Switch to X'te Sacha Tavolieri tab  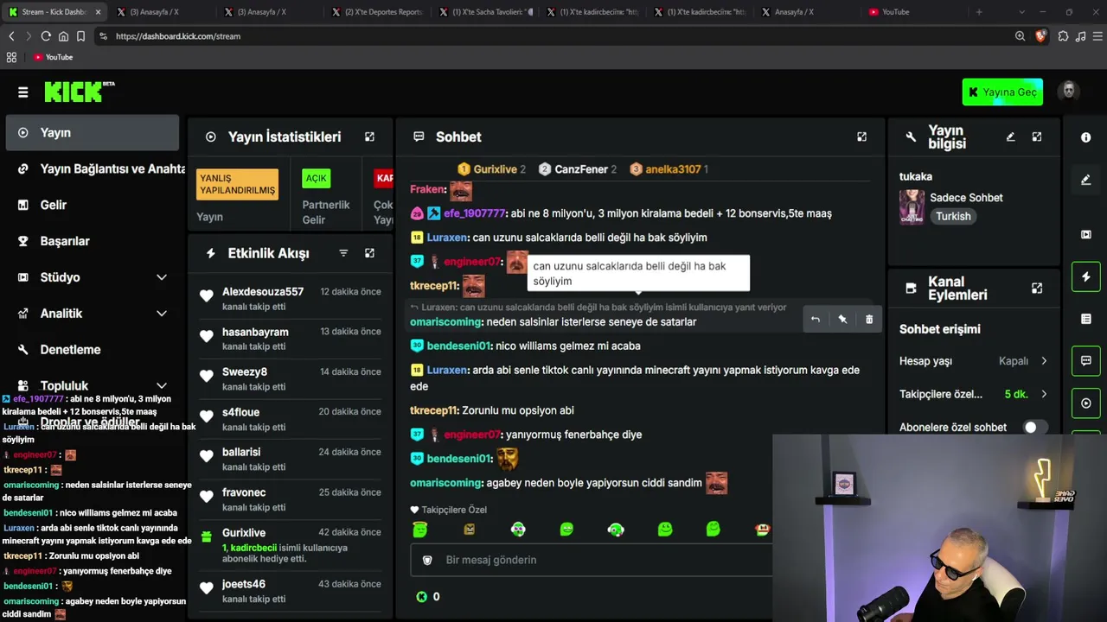coord(487,12)
